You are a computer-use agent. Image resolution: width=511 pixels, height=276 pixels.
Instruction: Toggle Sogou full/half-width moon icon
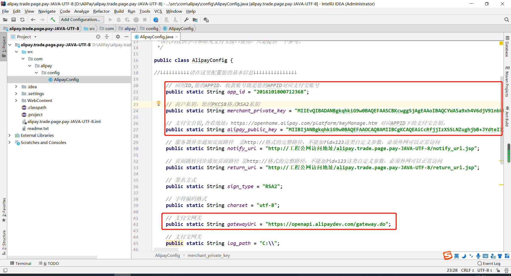click(x=464, y=256)
